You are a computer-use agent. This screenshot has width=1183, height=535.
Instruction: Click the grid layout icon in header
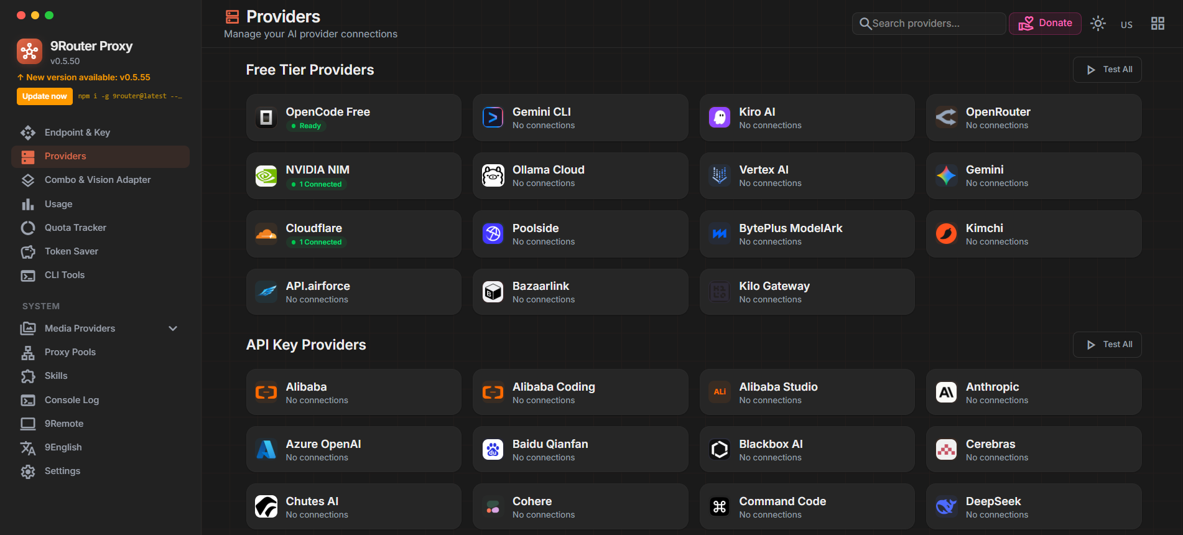point(1157,24)
